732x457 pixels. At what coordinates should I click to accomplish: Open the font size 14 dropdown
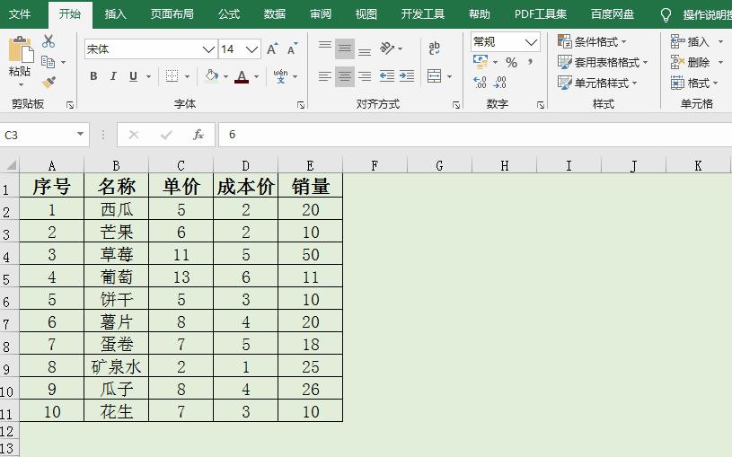coord(252,49)
